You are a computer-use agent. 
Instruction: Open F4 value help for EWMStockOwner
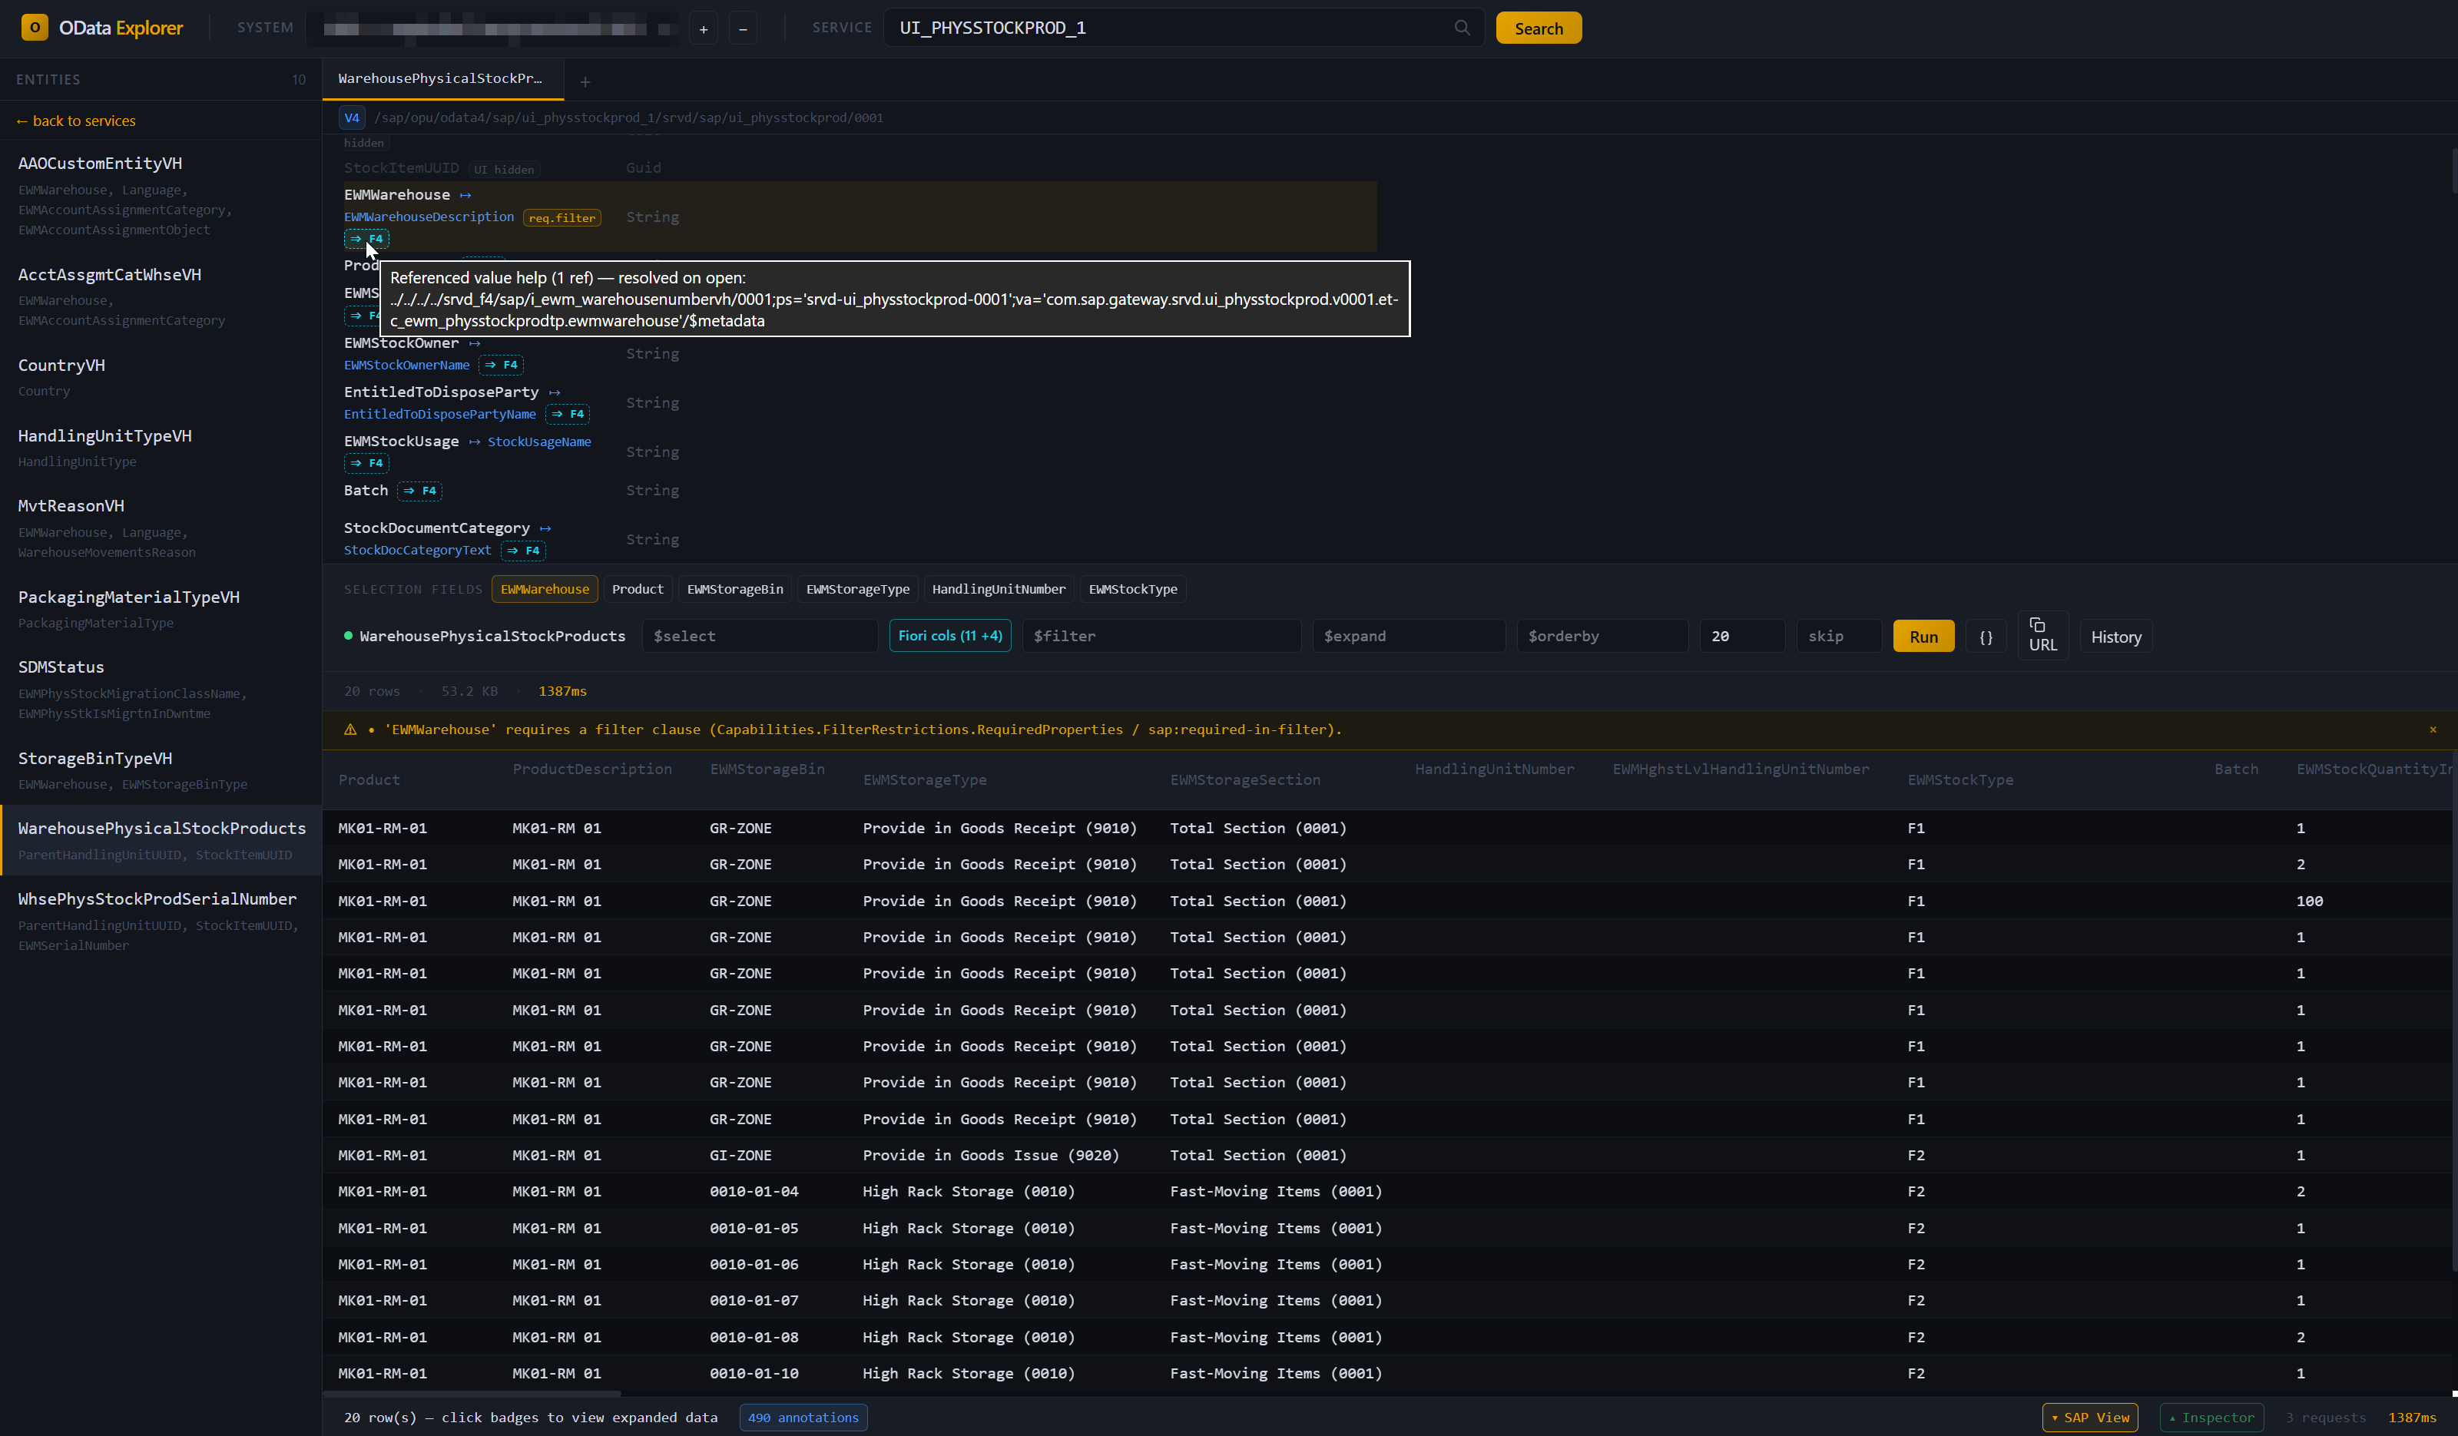(502, 365)
